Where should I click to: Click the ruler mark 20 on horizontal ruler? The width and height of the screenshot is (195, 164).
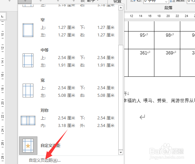[168, 16]
